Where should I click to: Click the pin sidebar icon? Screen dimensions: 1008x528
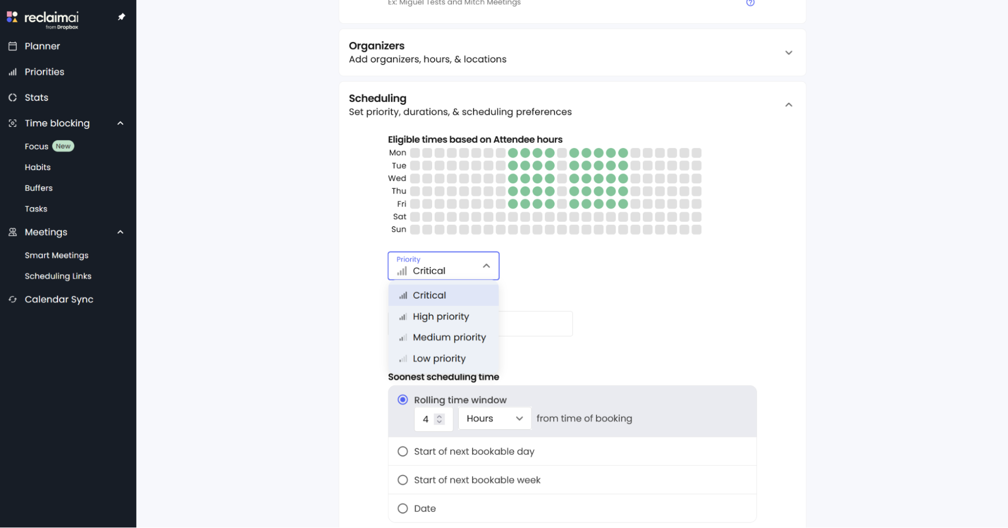click(x=122, y=17)
